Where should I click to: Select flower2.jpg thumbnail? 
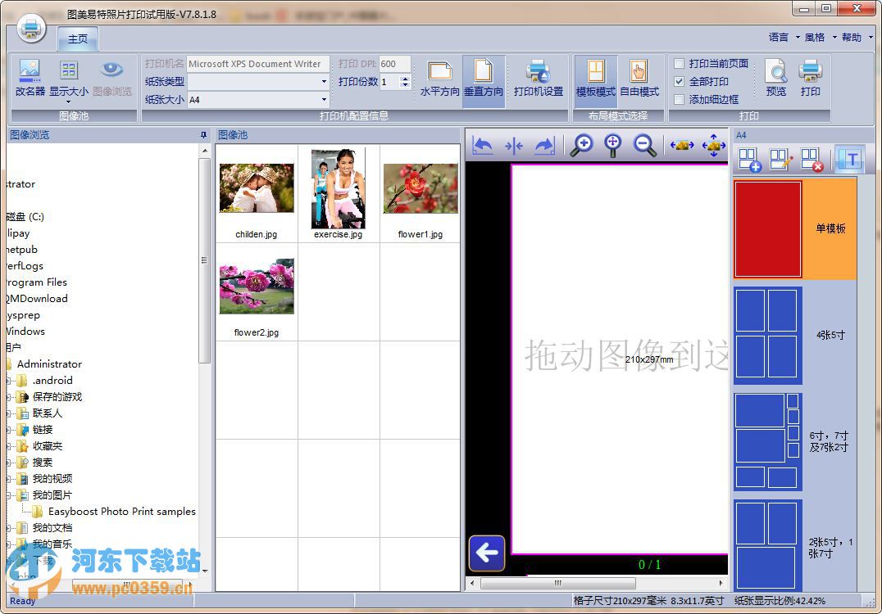tap(257, 287)
